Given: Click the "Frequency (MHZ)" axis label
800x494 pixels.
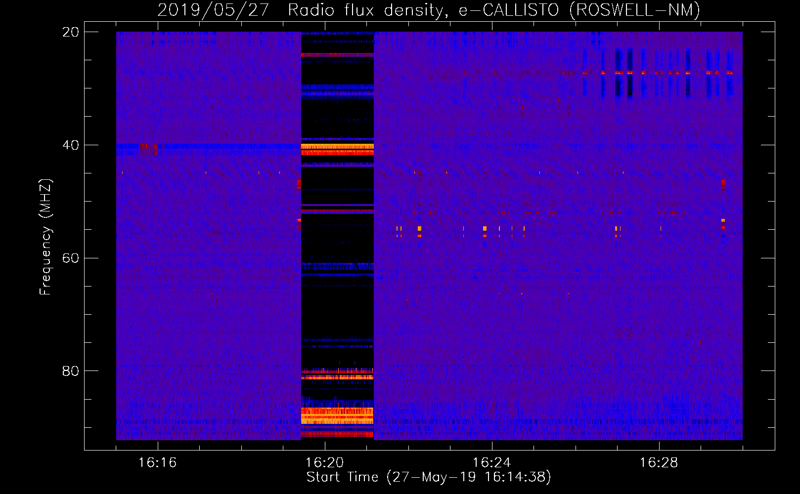Looking at the screenshot, I should coord(45,237).
